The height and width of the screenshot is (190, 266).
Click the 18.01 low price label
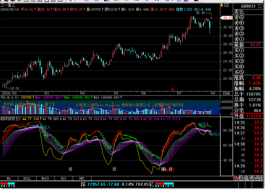pos(15,88)
